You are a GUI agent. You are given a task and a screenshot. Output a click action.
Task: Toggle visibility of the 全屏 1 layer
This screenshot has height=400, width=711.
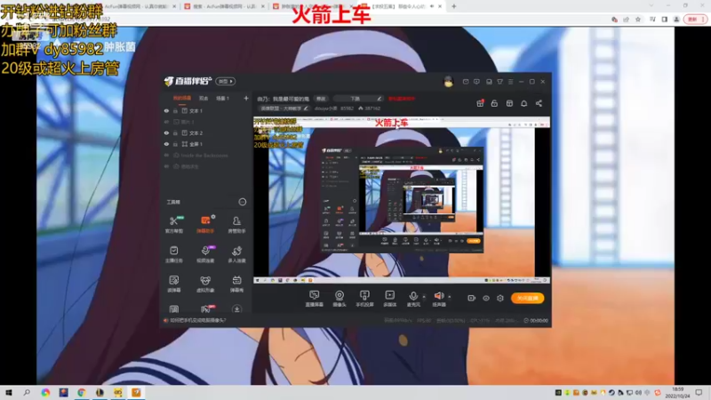pos(166,144)
